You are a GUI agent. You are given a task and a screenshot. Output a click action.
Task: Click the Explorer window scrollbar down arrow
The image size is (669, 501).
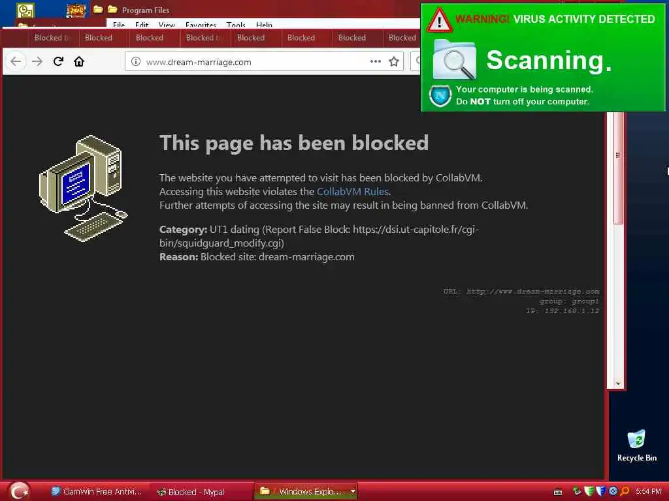pyautogui.click(x=618, y=384)
